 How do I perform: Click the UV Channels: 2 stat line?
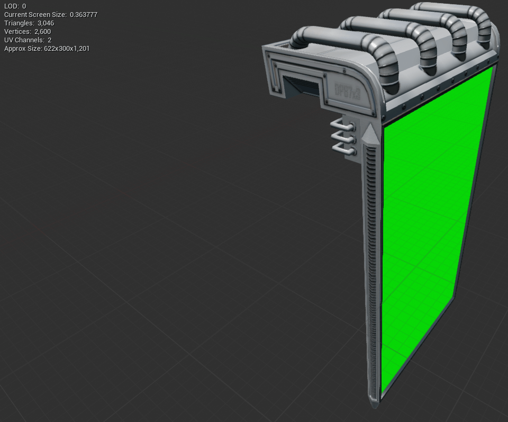[x=26, y=40]
